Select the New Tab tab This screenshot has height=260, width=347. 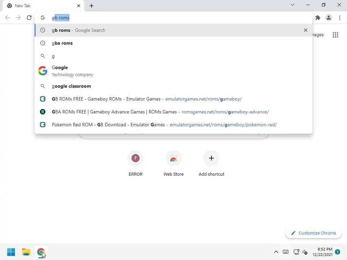[x=43, y=6]
